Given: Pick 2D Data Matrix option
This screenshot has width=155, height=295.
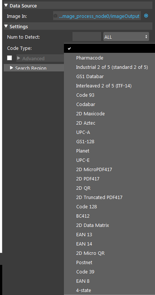Looking at the screenshot, I should [x=93, y=225].
